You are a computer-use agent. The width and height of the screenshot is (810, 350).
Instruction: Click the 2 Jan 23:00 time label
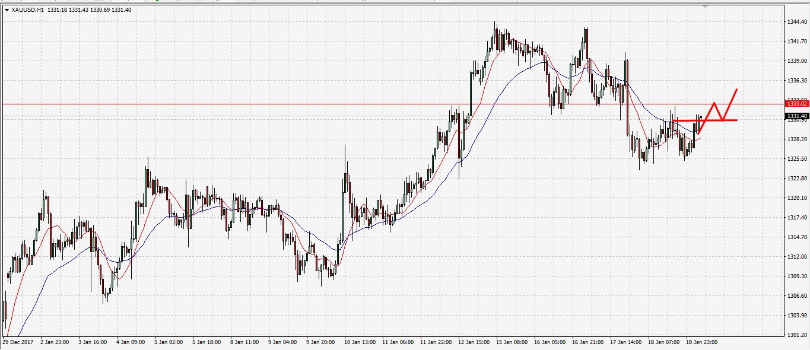click(x=53, y=342)
